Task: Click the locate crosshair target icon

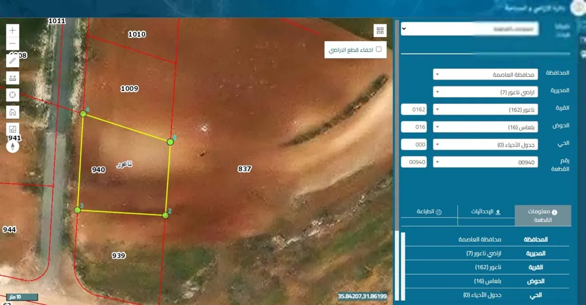Action: tap(12, 95)
